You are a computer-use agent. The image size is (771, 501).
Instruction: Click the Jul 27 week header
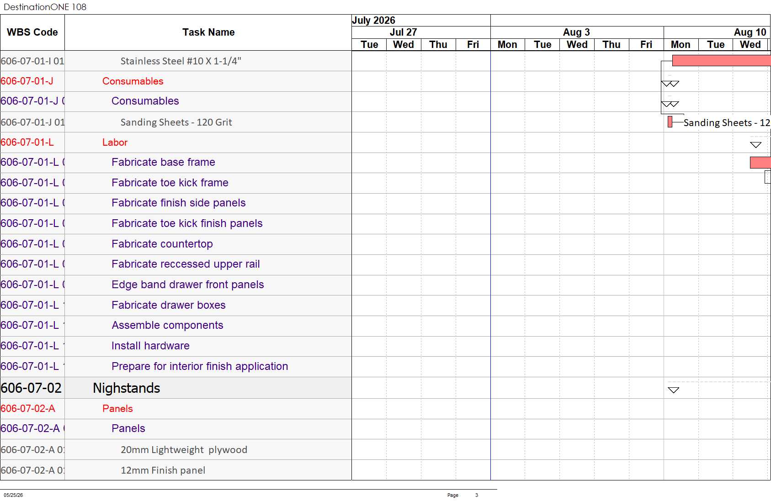pyautogui.click(x=403, y=32)
